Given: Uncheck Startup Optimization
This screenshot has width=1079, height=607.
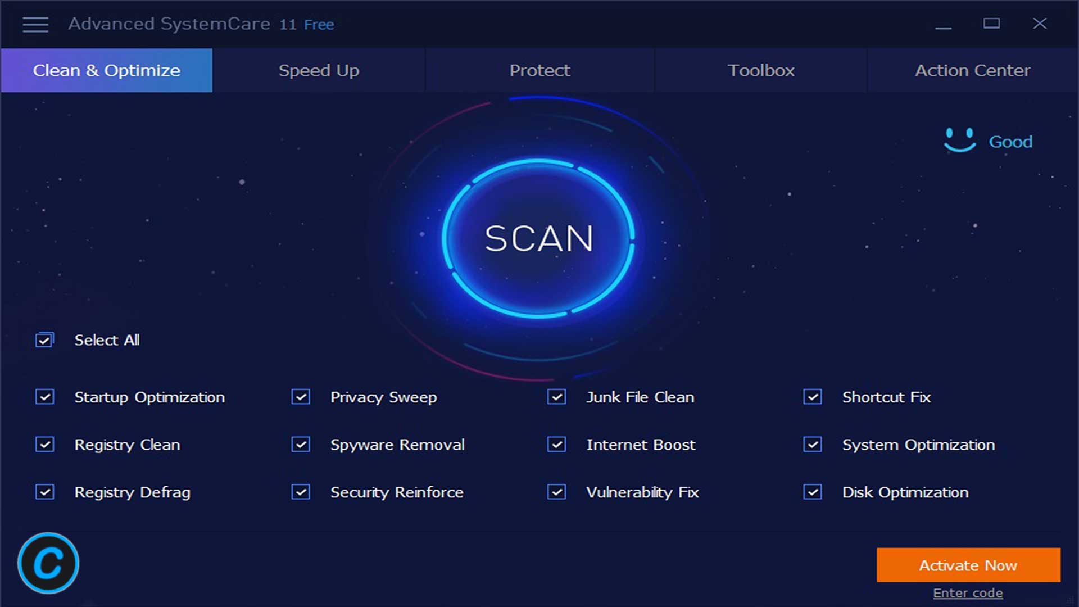Looking at the screenshot, I should coord(45,397).
